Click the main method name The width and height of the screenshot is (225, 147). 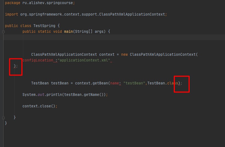(69, 31)
